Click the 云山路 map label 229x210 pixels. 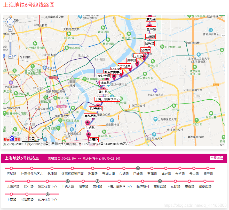coord(139,56)
